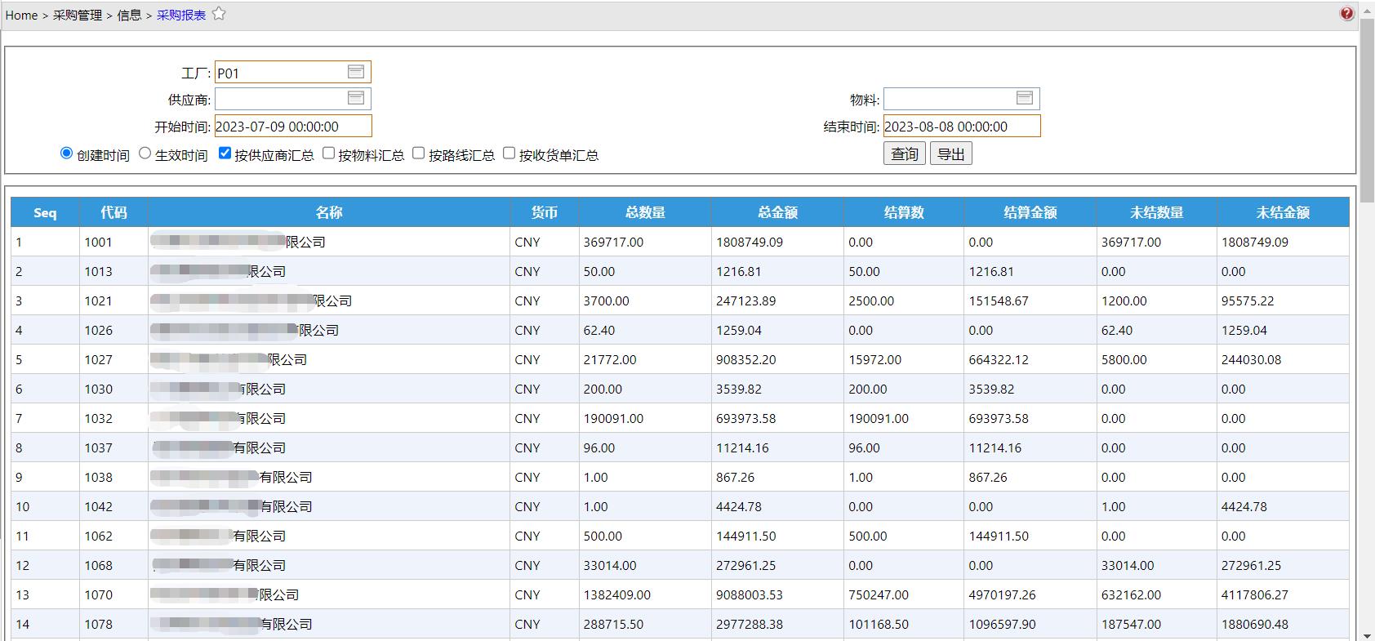Open the 供应商 lookup picker icon
The height and width of the screenshot is (641, 1375).
pyautogui.click(x=356, y=98)
